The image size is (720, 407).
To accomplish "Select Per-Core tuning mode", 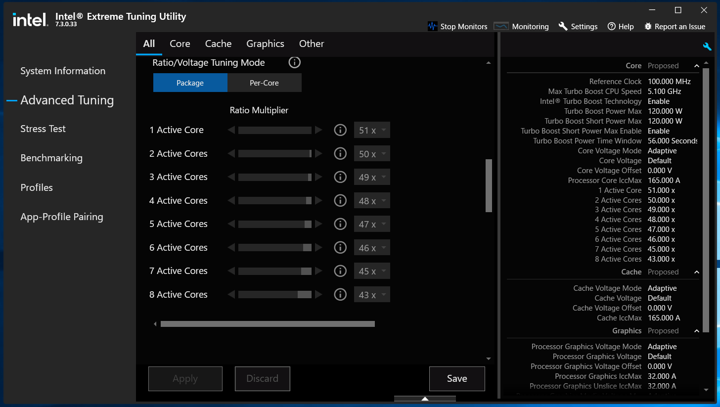I will pos(265,83).
